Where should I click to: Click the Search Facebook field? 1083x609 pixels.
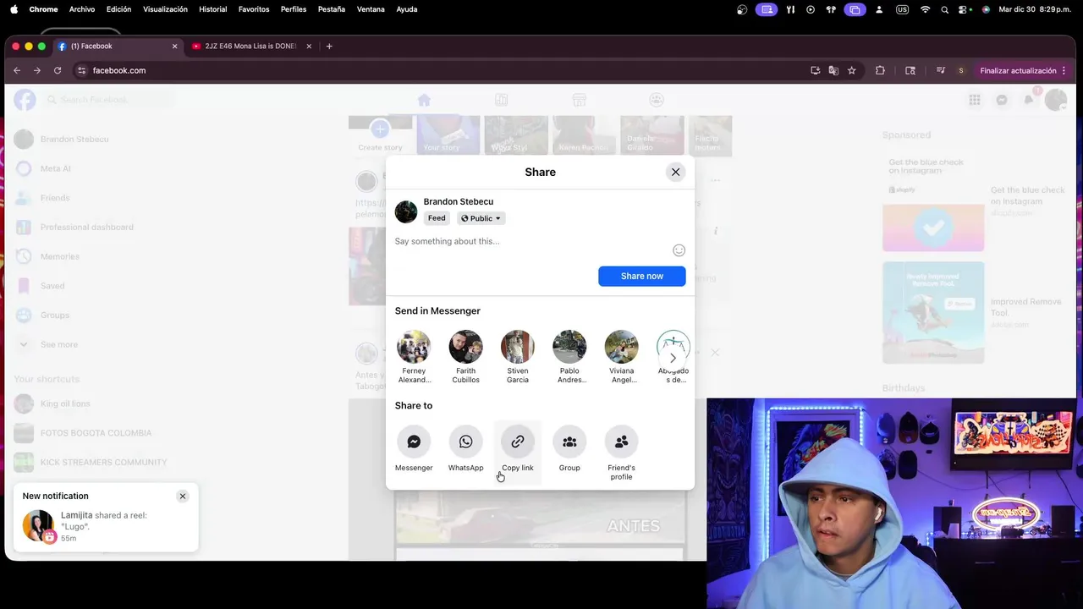pyautogui.click(x=109, y=100)
